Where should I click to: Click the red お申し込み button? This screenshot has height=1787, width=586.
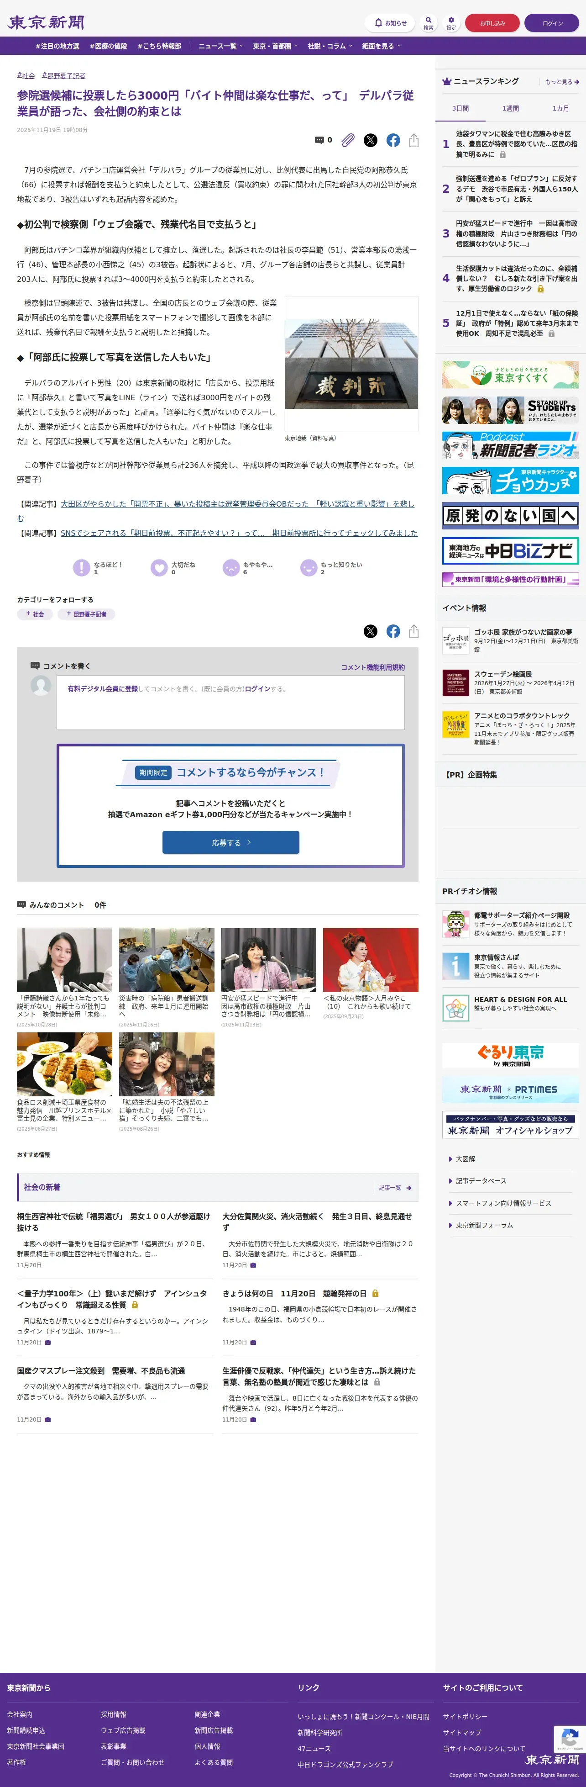[x=492, y=23]
